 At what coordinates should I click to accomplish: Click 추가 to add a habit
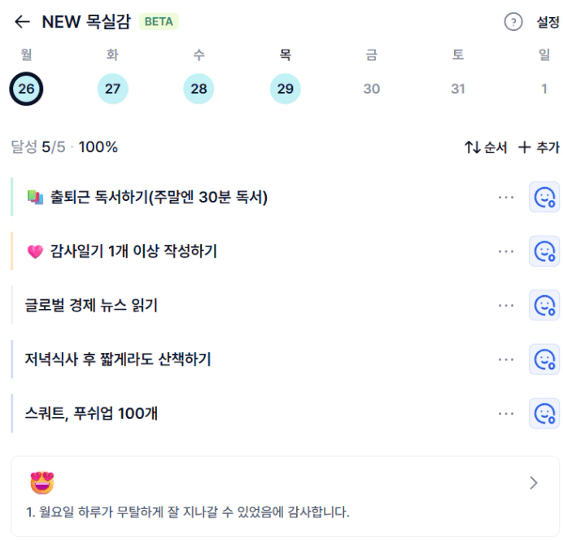(539, 147)
